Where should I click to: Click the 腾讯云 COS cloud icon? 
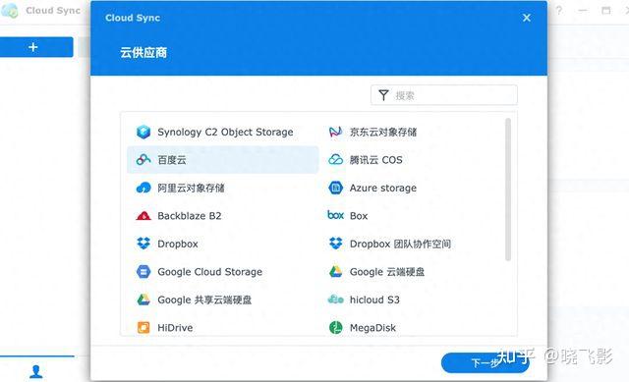(x=335, y=159)
